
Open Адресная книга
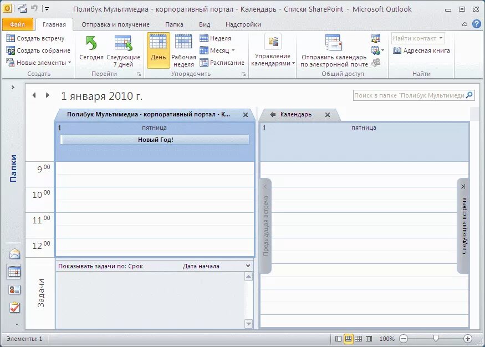click(x=421, y=50)
